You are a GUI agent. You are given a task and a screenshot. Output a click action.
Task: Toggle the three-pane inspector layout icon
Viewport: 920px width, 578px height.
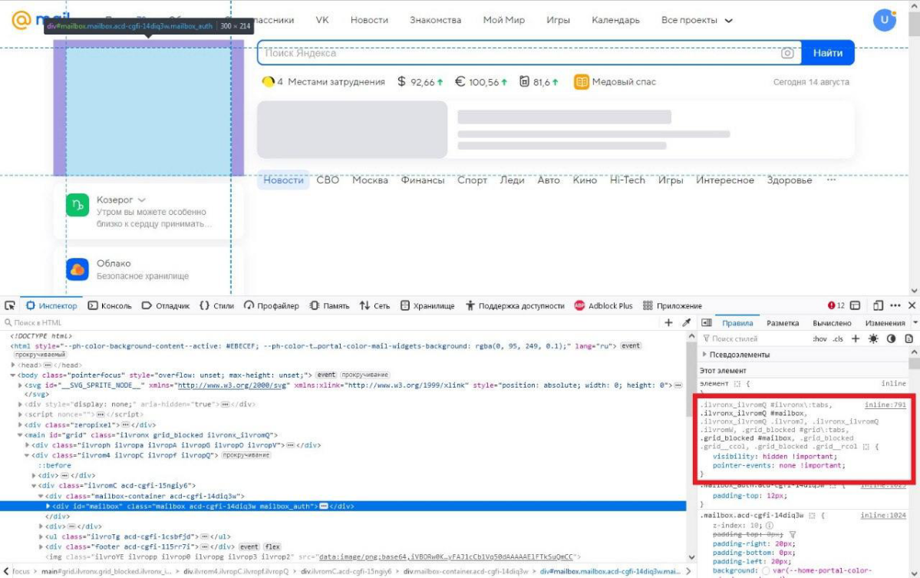[707, 322]
